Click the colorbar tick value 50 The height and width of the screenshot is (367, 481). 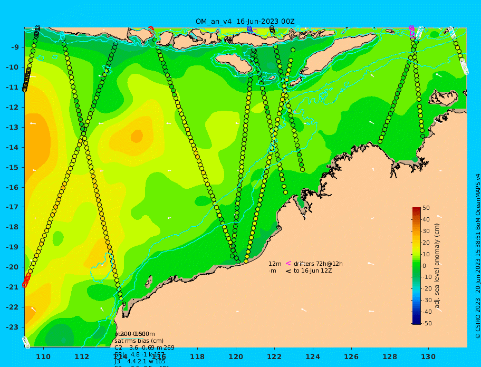tap(426, 208)
